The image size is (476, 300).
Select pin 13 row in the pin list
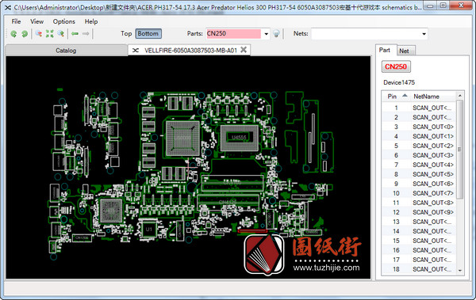(419, 222)
